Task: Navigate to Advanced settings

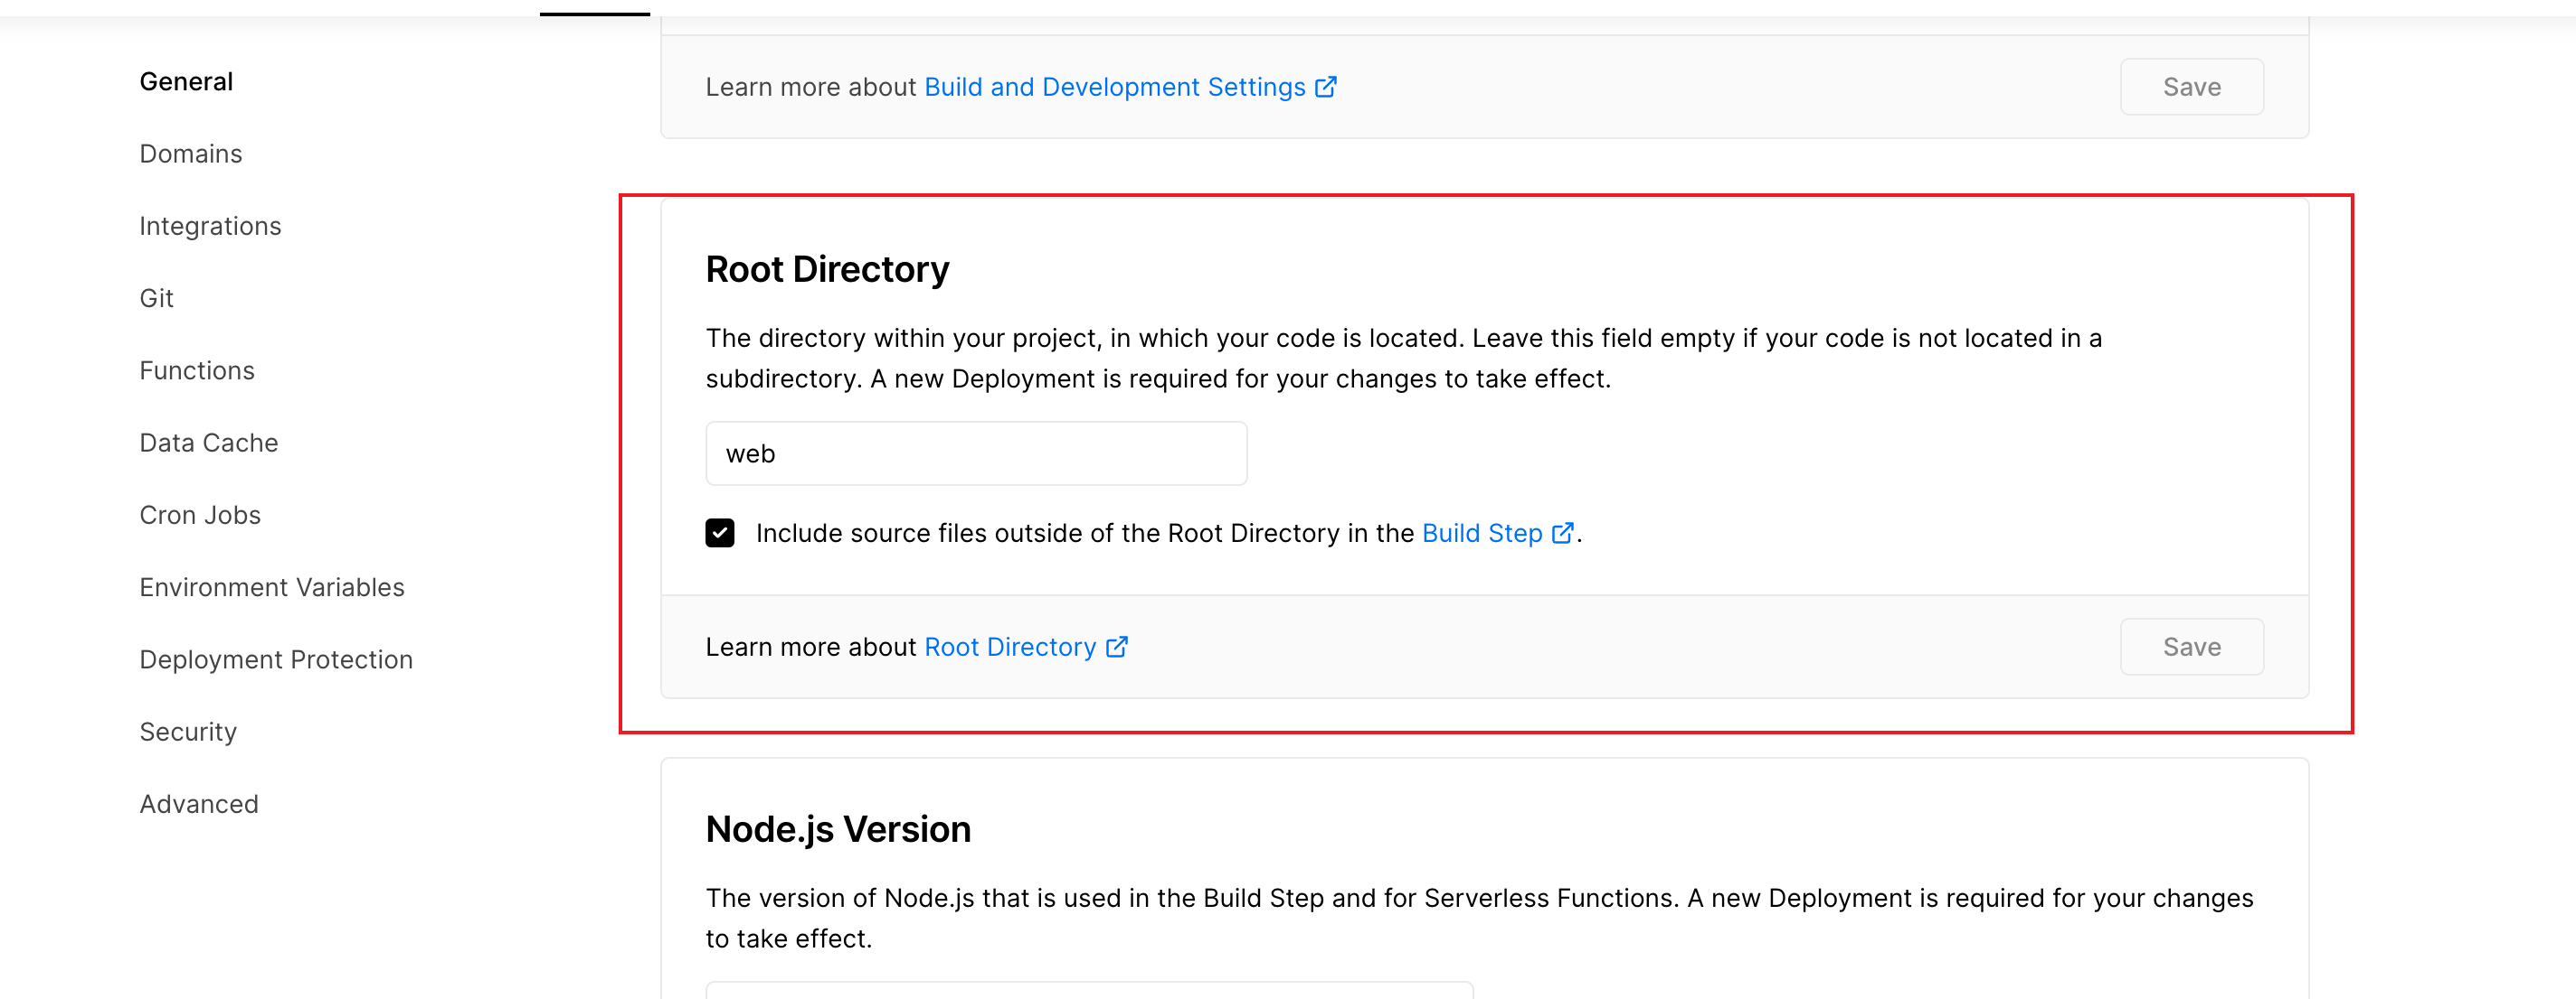Action: pos(199,803)
